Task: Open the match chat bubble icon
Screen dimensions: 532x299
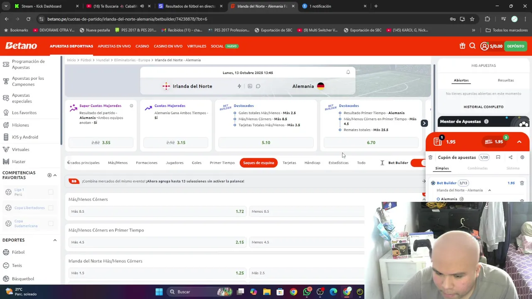Action: coord(258,86)
